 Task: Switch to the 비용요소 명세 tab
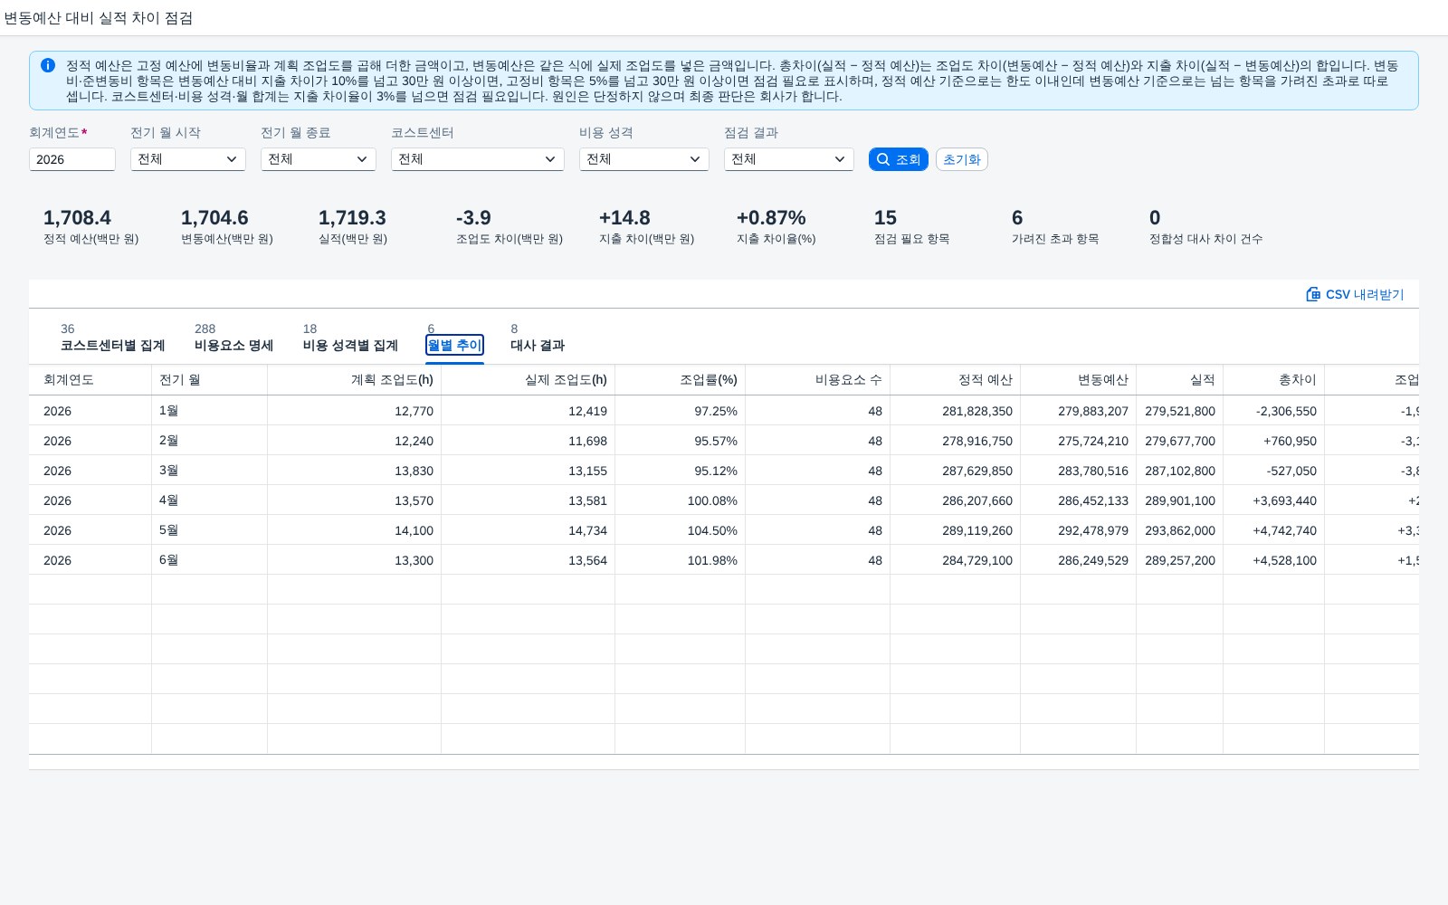(x=233, y=338)
